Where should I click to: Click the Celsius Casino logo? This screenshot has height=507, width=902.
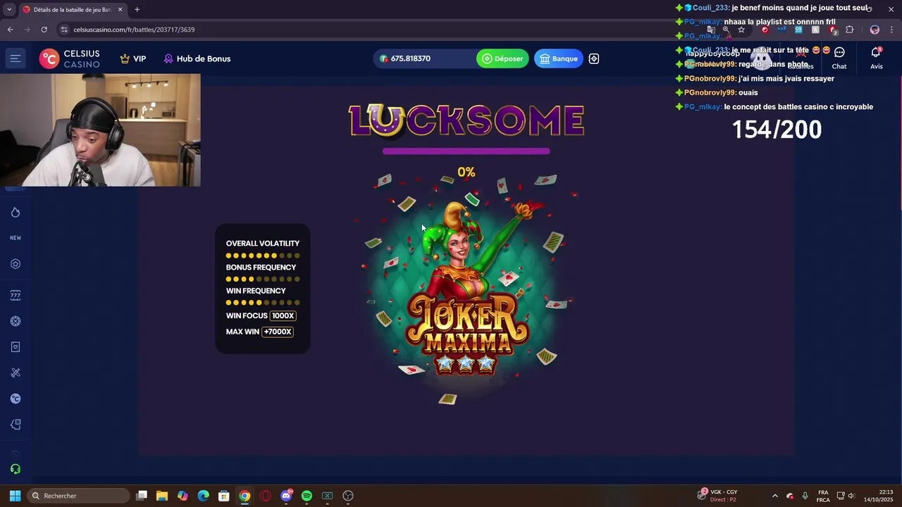click(70, 58)
